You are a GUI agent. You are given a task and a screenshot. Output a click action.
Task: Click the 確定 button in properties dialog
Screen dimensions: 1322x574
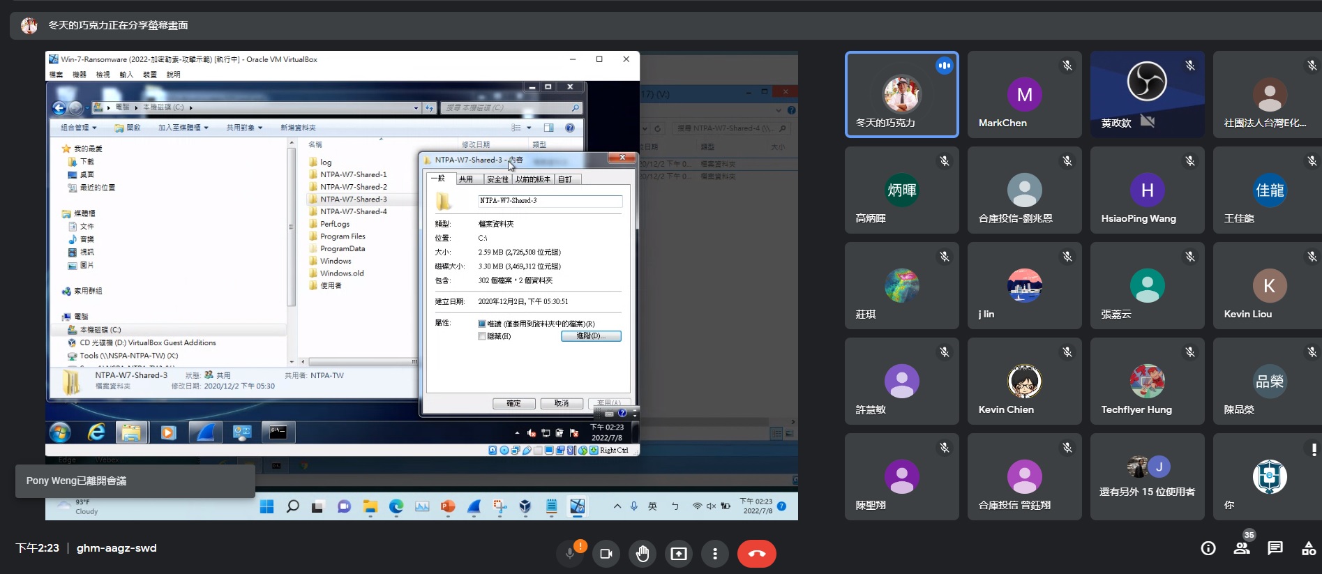514,403
